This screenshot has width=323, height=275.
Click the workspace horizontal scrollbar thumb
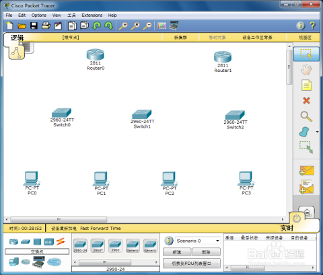coord(59,219)
